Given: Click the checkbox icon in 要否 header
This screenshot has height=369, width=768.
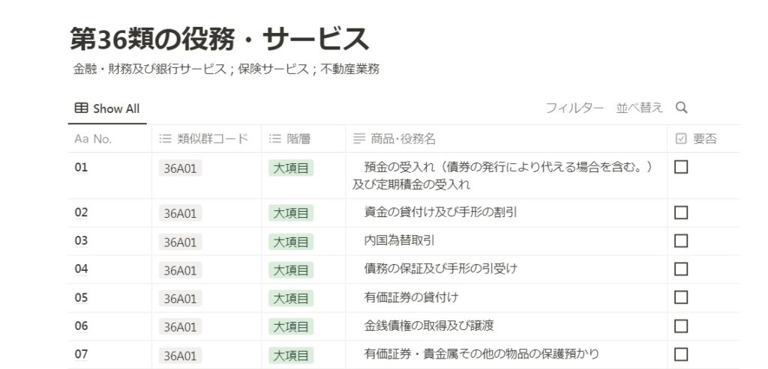Looking at the screenshot, I should point(681,138).
